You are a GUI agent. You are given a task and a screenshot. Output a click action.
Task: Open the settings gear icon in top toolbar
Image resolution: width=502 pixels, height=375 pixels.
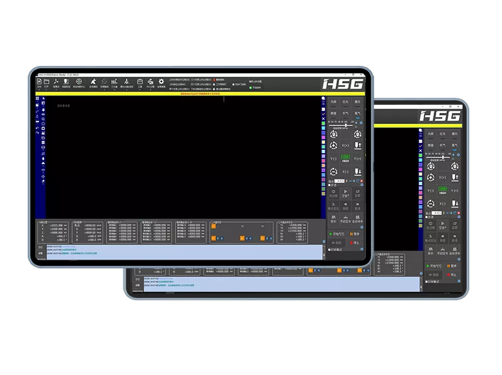coord(161,82)
